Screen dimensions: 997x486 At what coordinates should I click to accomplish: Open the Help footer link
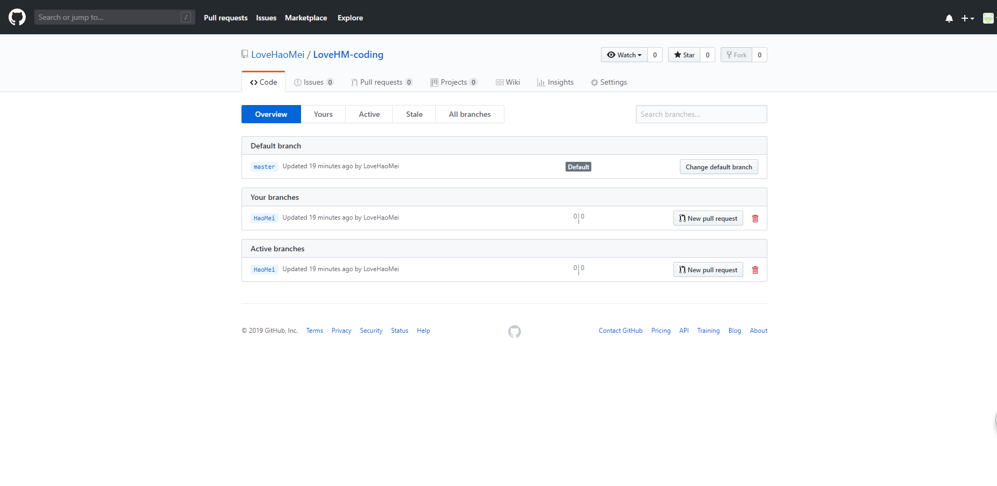(x=423, y=331)
